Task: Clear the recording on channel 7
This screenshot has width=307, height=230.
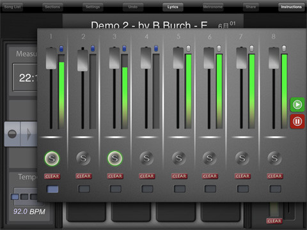Action: [x=242, y=176]
